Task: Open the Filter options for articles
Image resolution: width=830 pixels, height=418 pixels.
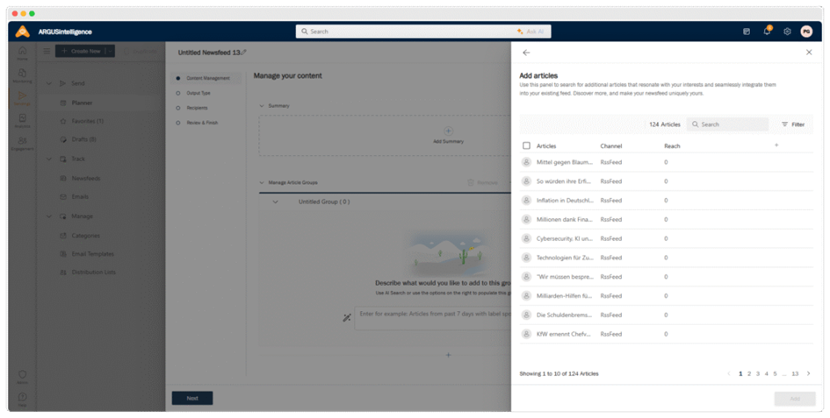Action: tap(792, 124)
